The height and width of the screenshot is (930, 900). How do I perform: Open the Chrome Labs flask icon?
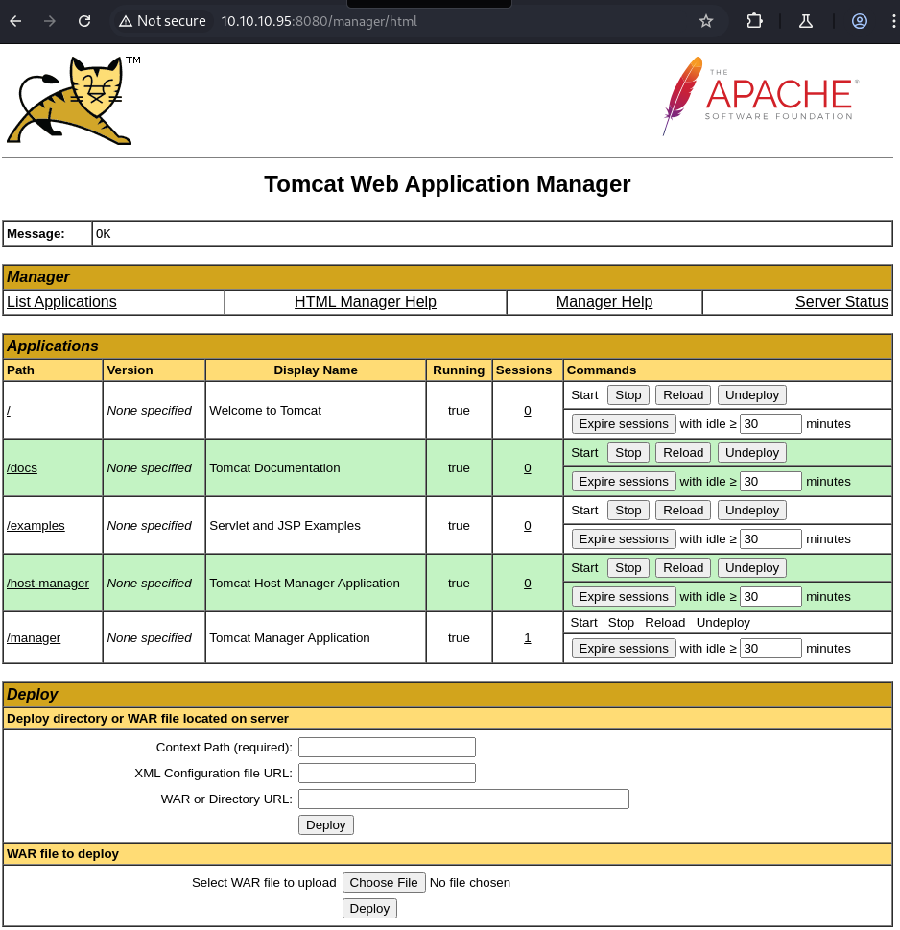pos(806,21)
